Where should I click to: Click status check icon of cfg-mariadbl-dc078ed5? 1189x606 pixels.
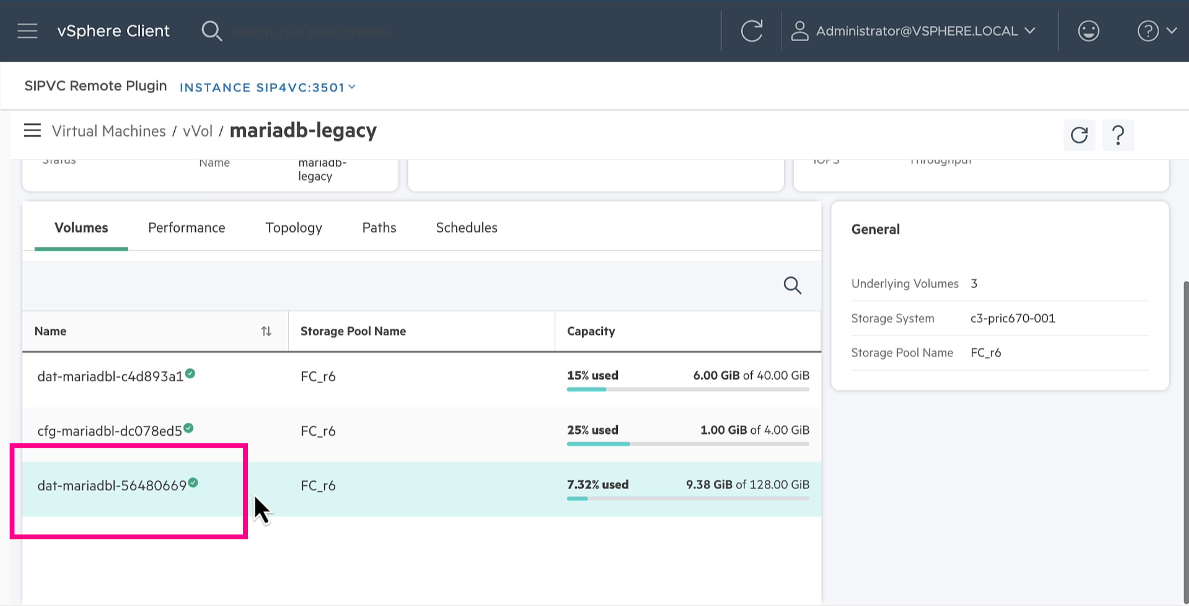click(x=188, y=428)
